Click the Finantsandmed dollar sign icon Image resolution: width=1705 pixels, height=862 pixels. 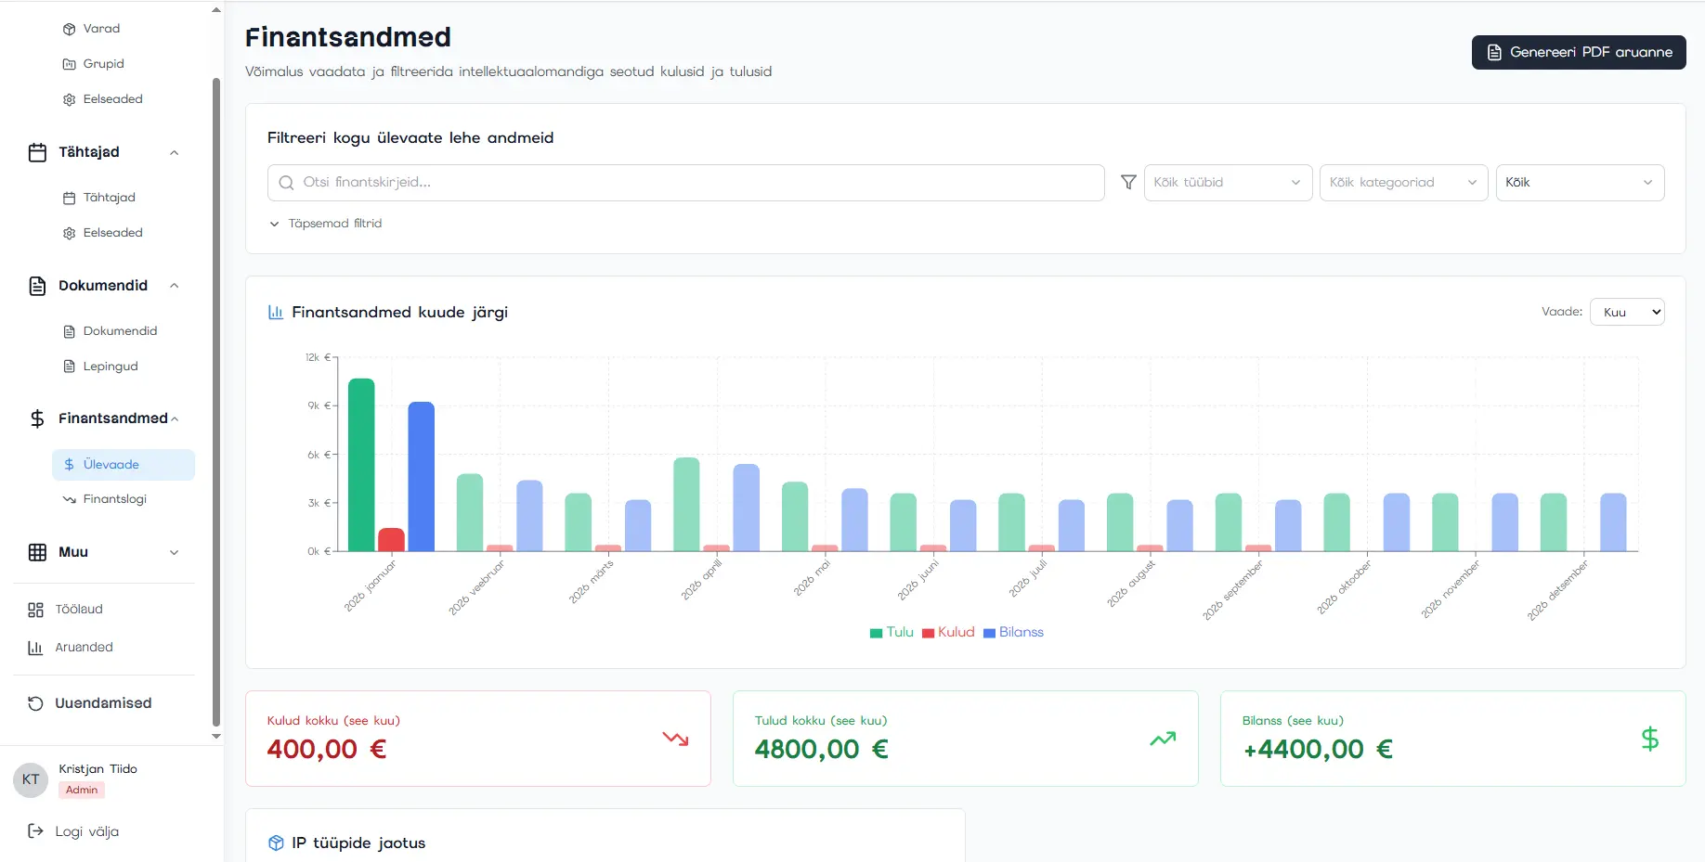pos(37,418)
